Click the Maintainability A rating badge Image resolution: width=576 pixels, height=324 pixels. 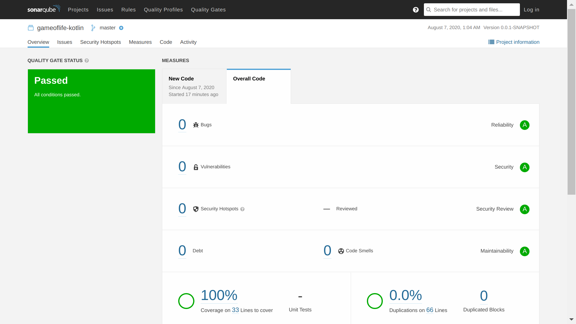(x=524, y=251)
